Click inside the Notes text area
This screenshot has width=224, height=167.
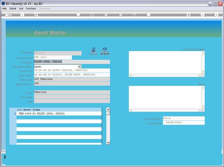165,97
